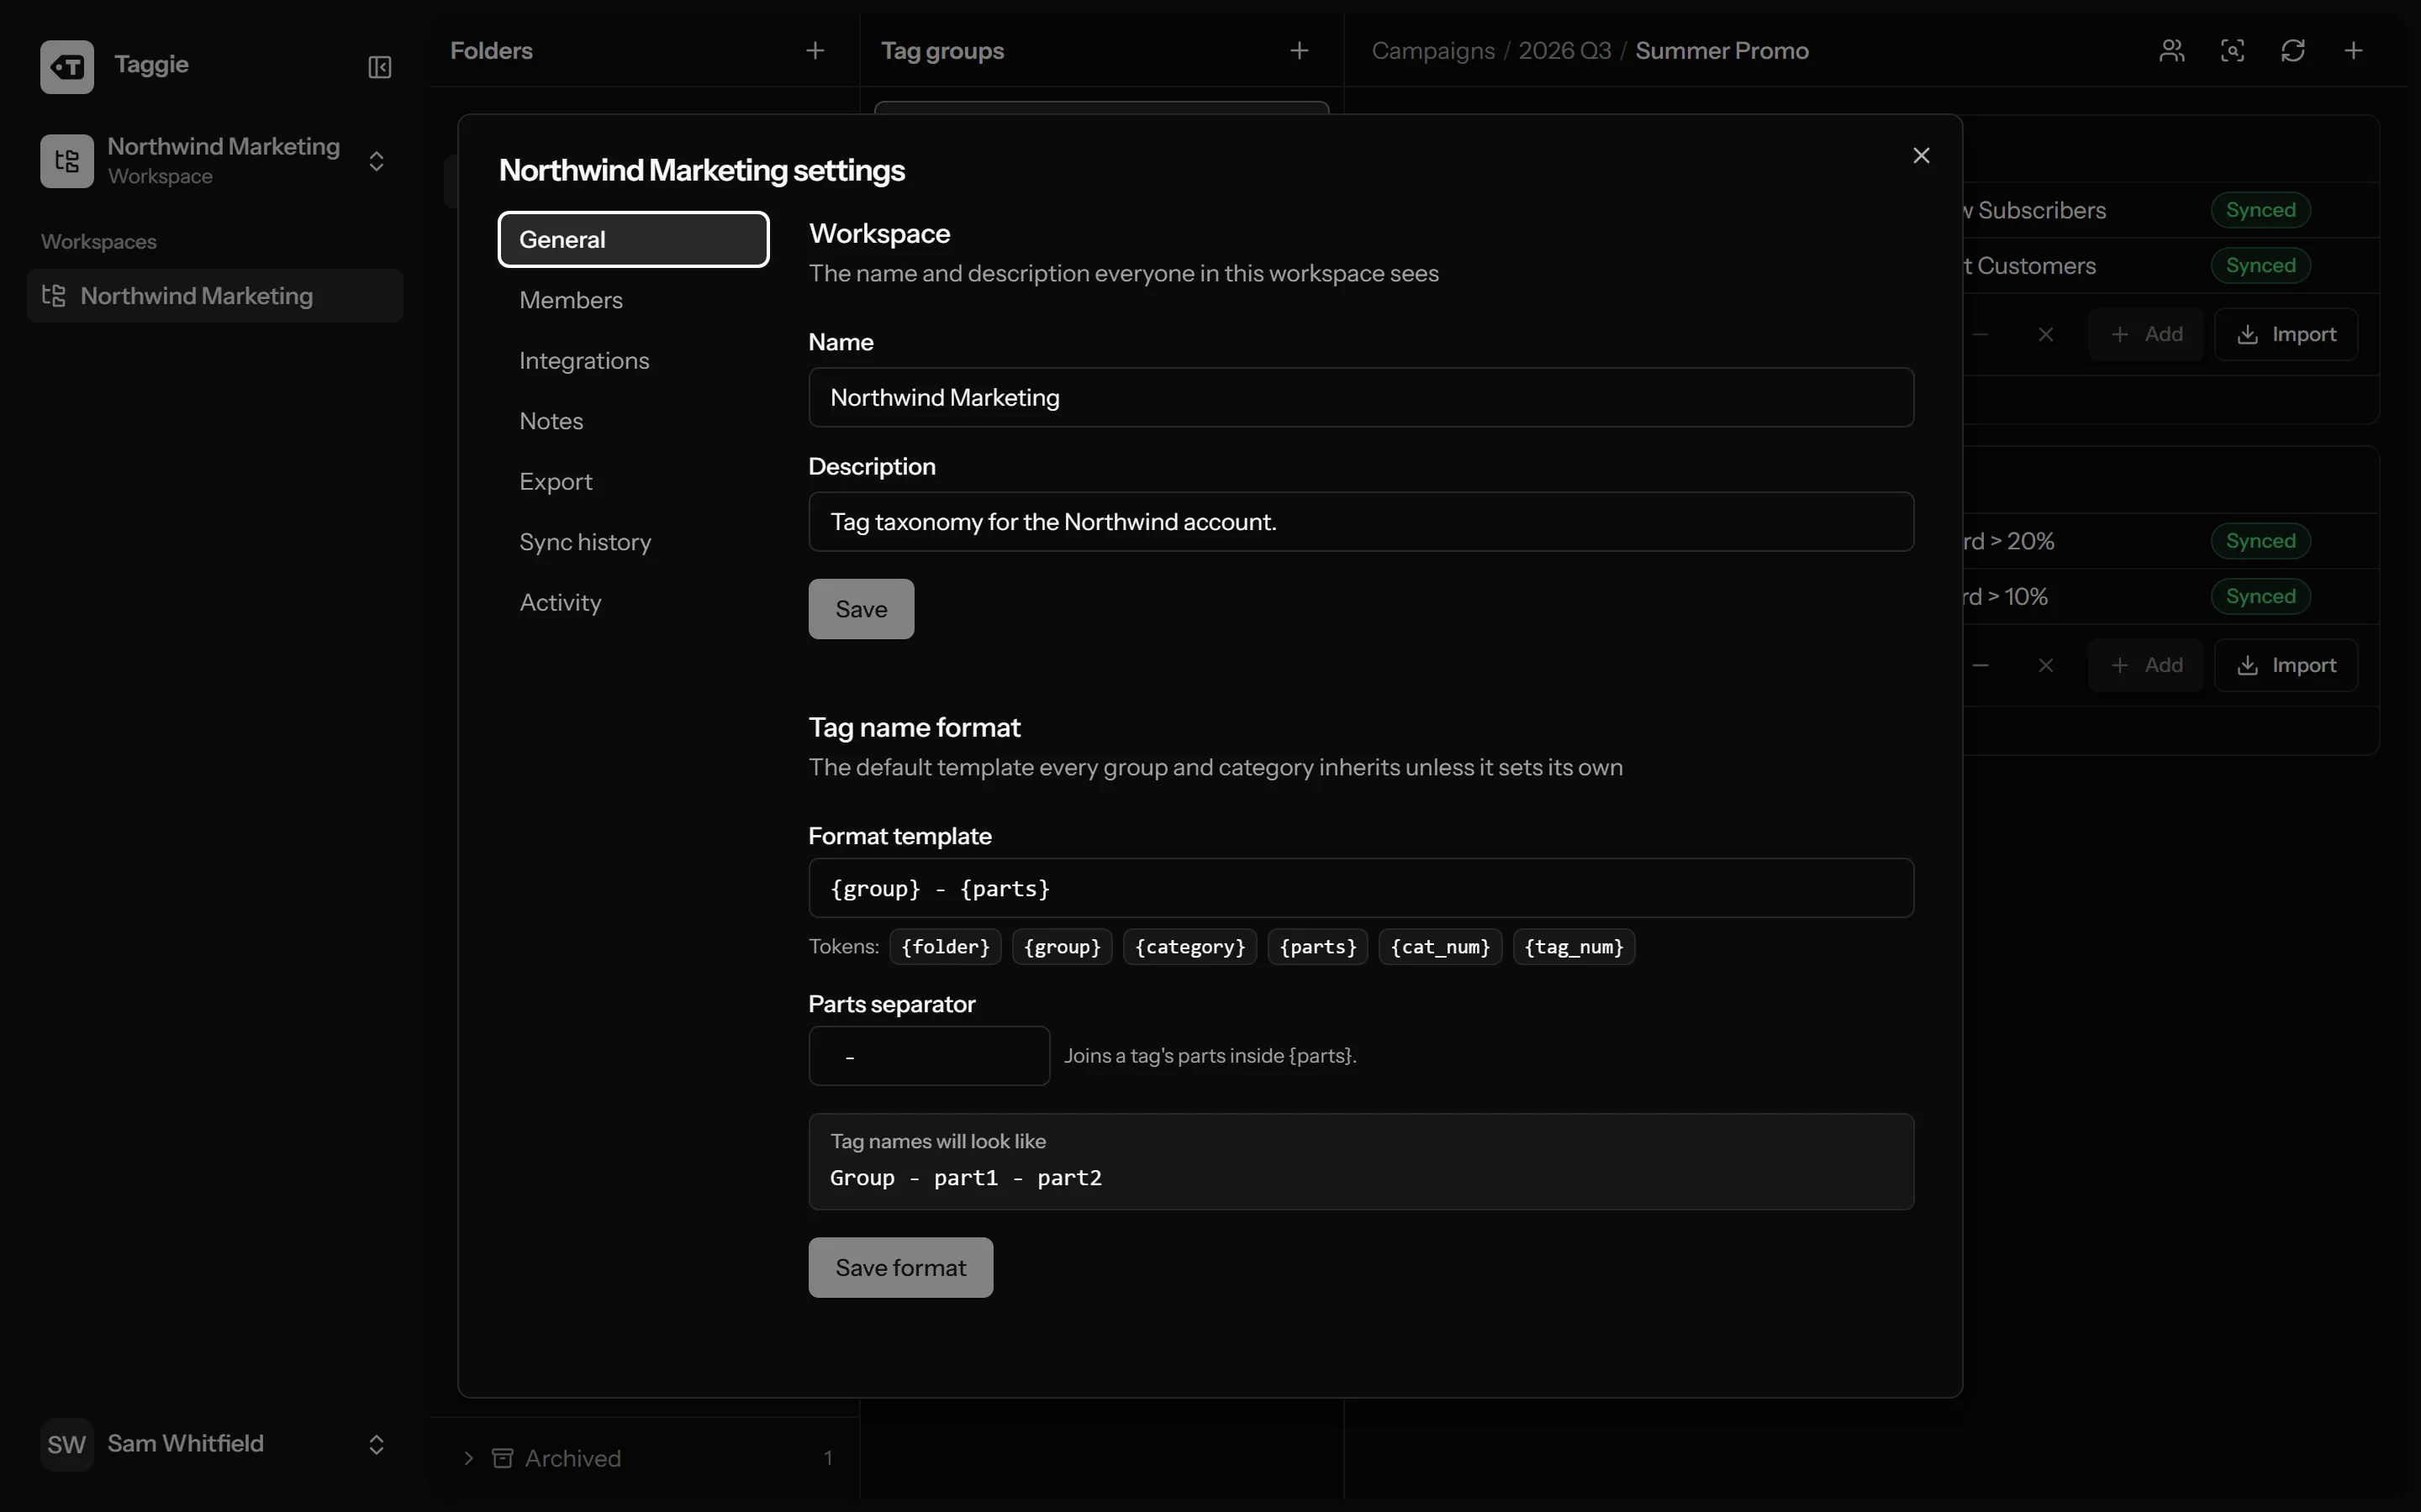
Task: Open the Export settings tab
Action: click(x=633, y=482)
